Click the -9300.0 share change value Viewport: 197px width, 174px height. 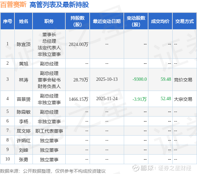140,79
